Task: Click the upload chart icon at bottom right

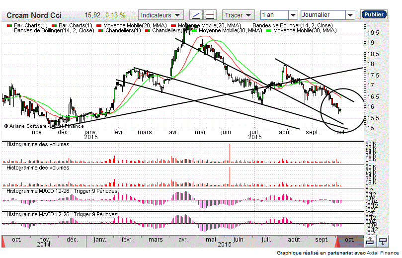Action: tap(370, 241)
